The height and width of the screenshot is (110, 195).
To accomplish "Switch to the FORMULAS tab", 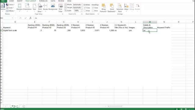I will click(43, 1).
